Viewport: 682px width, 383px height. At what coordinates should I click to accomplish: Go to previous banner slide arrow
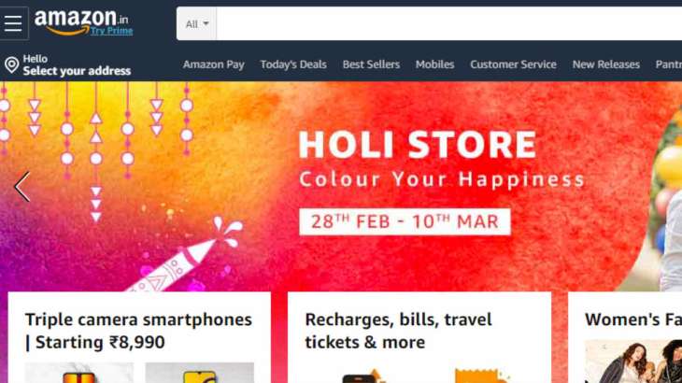pos(21,187)
